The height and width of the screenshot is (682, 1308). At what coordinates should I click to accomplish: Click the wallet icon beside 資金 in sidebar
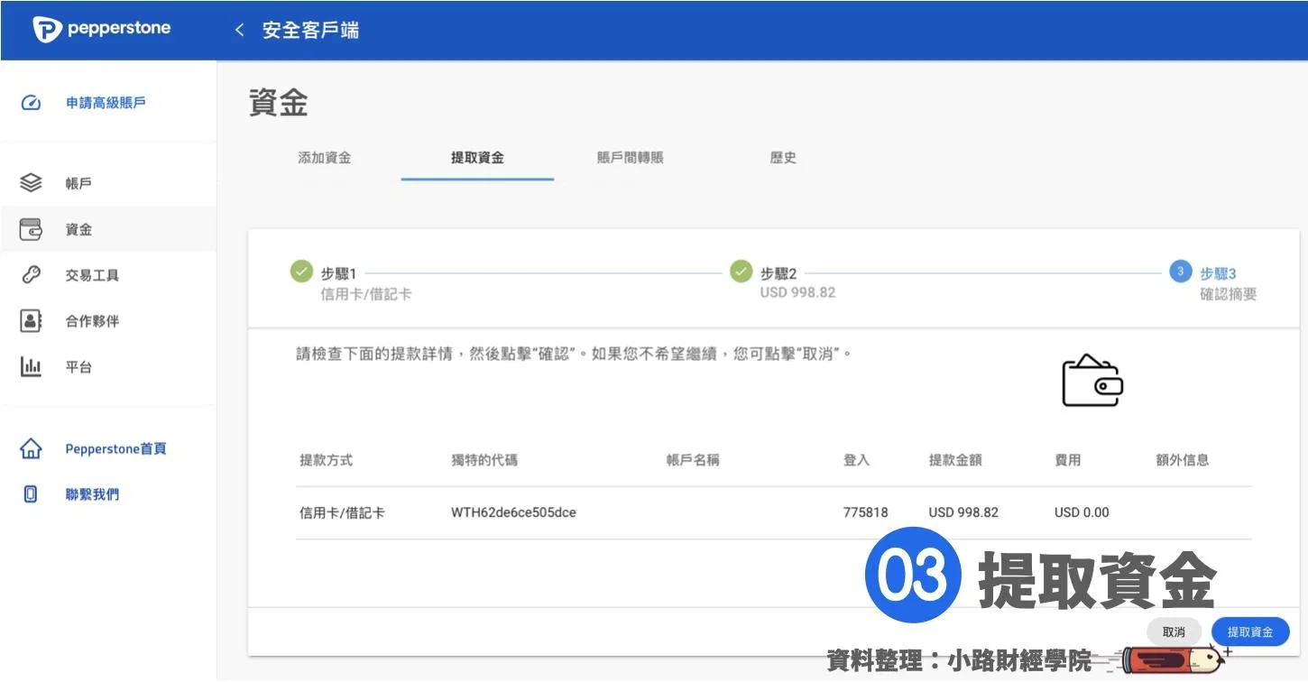coord(31,229)
